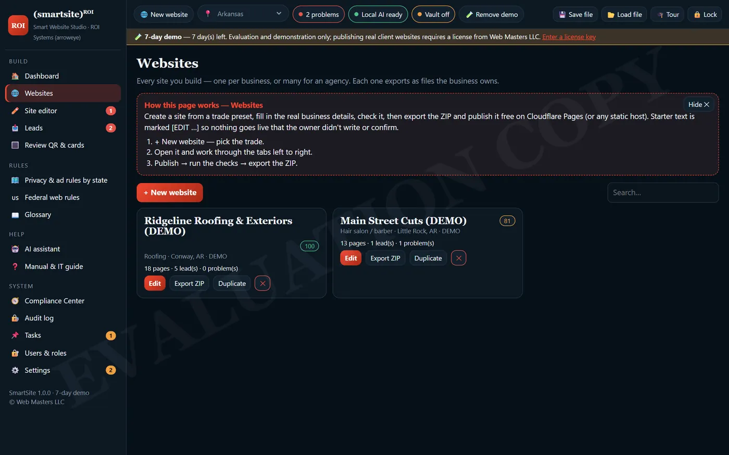Toggle the Vault off pill

point(433,15)
